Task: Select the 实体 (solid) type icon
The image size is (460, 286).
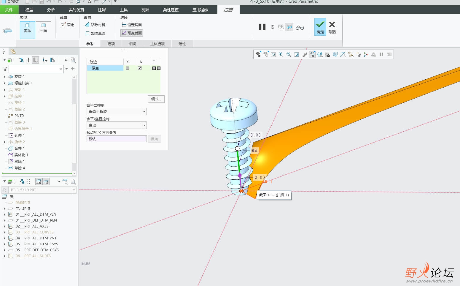Action: (27, 28)
